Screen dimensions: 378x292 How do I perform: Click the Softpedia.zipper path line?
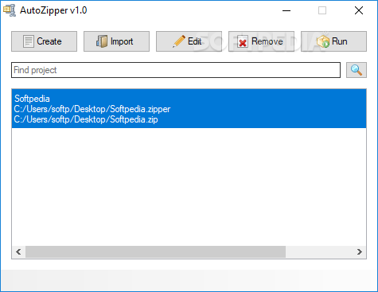pyautogui.click(x=92, y=109)
